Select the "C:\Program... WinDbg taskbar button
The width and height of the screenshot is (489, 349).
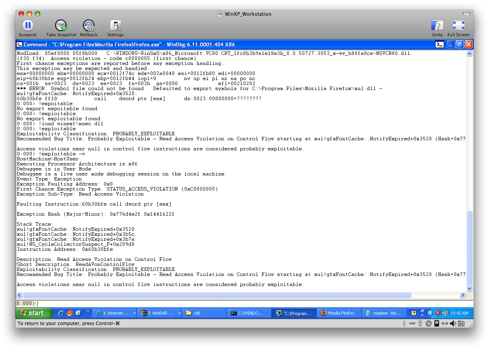294,313
